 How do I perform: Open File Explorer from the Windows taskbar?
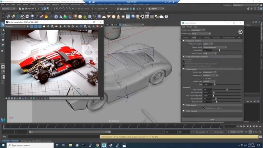pyautogui.click(x=70, y=145)
